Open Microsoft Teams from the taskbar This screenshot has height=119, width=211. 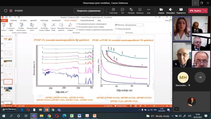(34, 116)
